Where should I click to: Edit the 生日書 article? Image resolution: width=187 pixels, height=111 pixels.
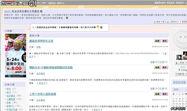click(x=157, y=41)
